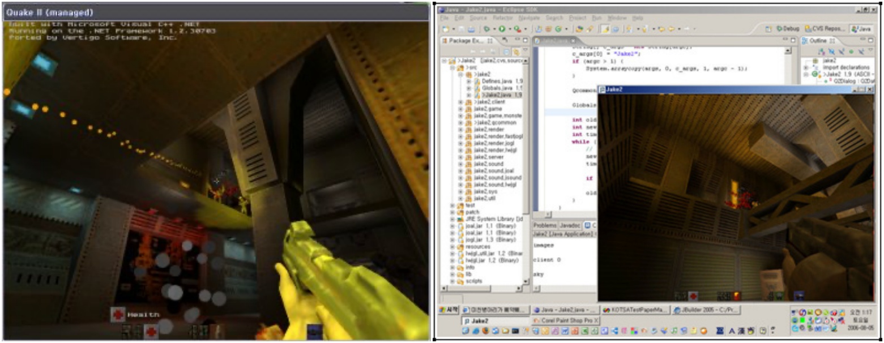Open the Project menu

(578, 18)
